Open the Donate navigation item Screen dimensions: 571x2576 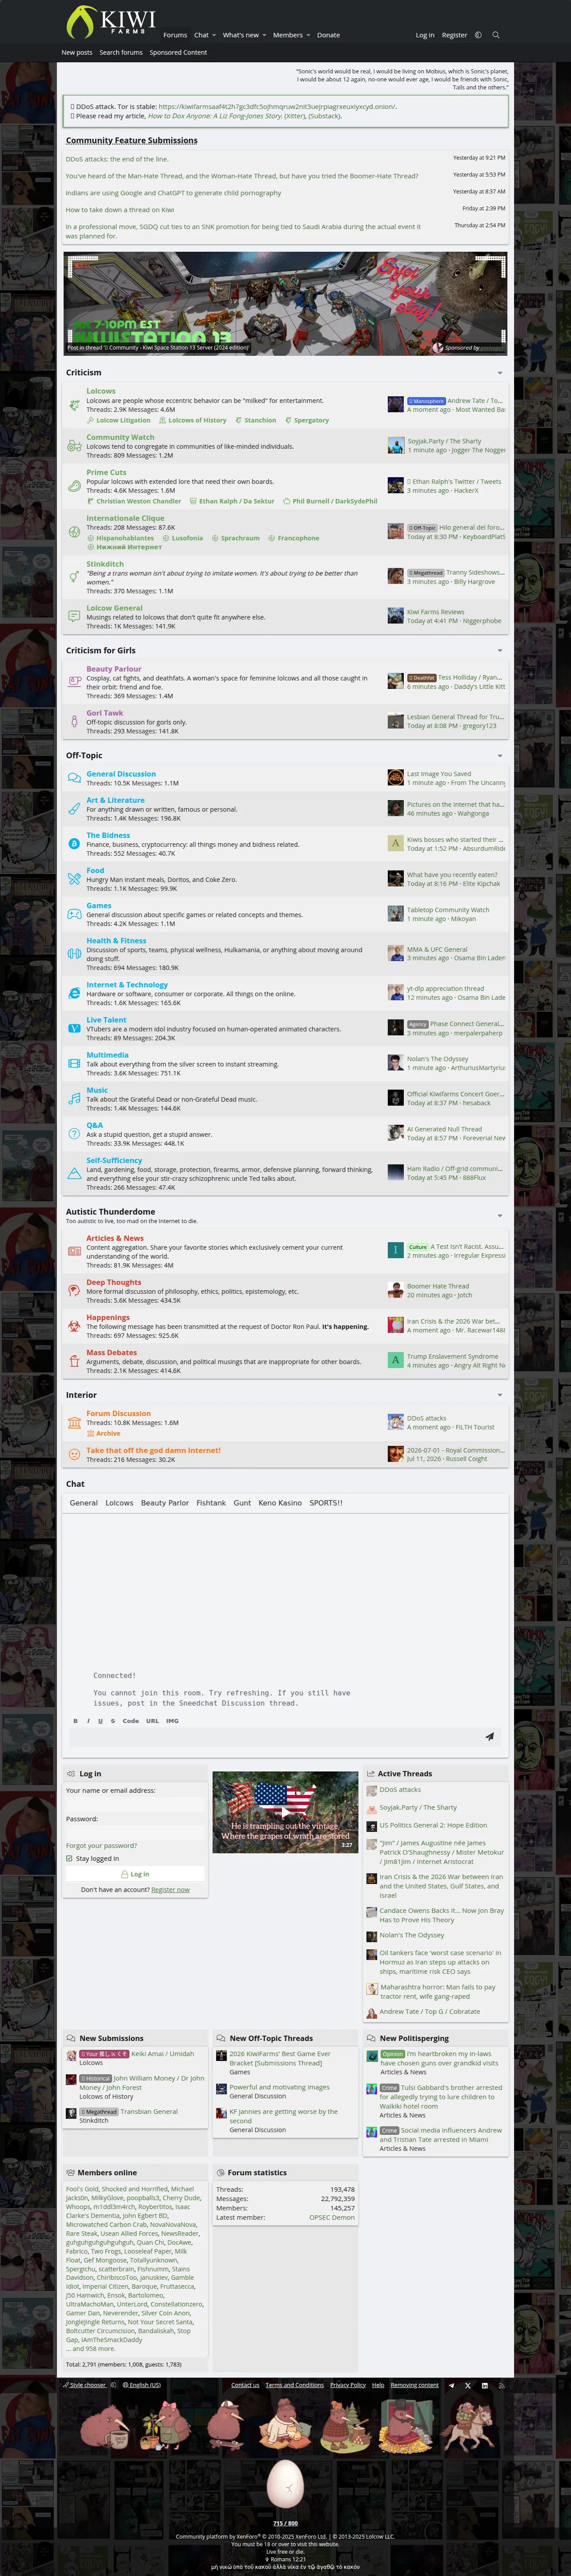(x=328, y=35)
